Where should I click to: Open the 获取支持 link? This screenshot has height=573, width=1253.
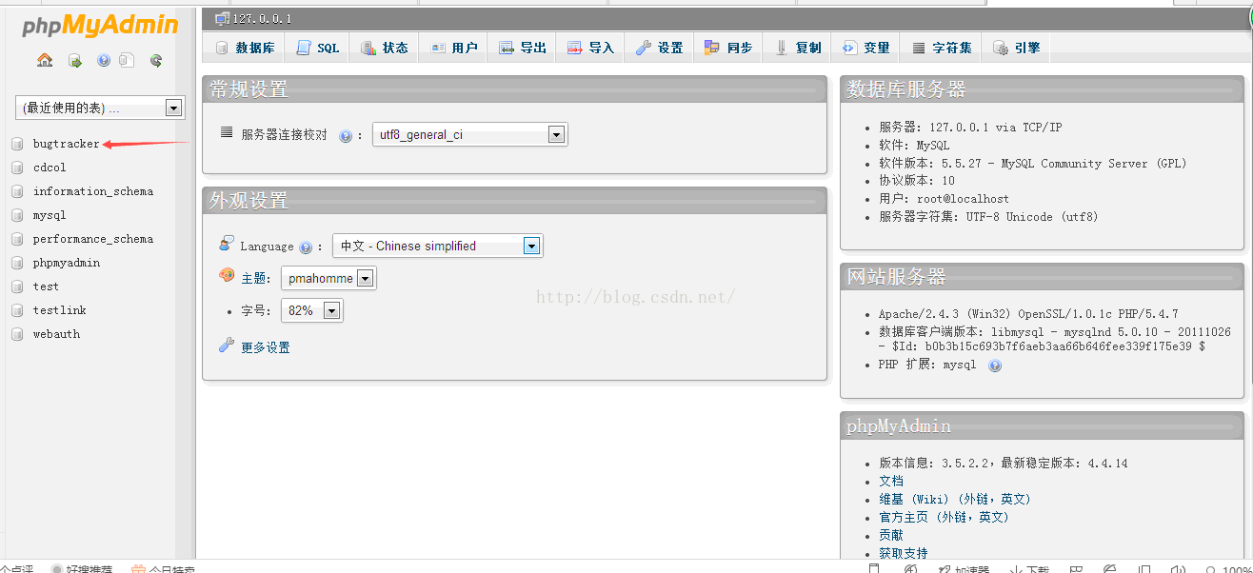tap(904, 553)
